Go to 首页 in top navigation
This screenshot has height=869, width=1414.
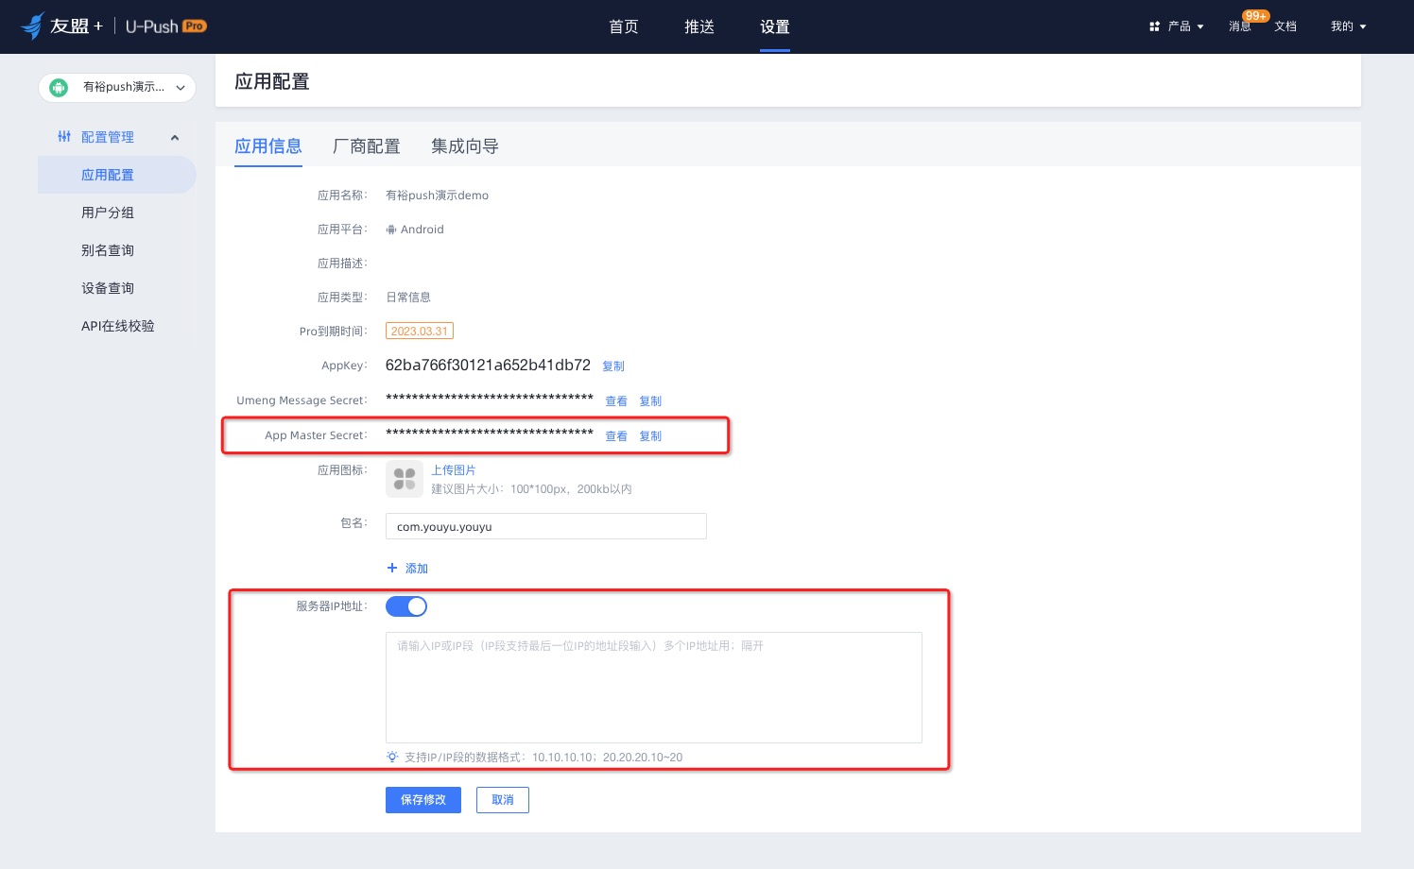pos(624,26)
